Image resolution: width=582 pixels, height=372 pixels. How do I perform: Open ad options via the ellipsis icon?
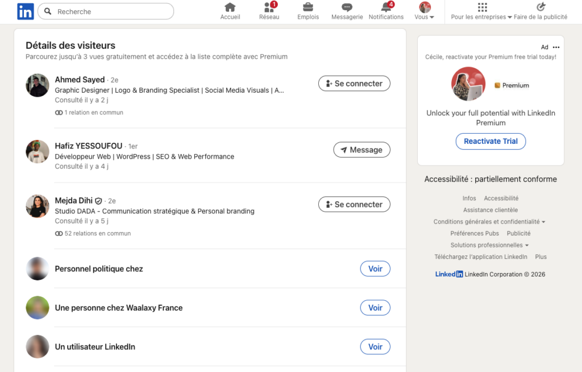(556, 47)
